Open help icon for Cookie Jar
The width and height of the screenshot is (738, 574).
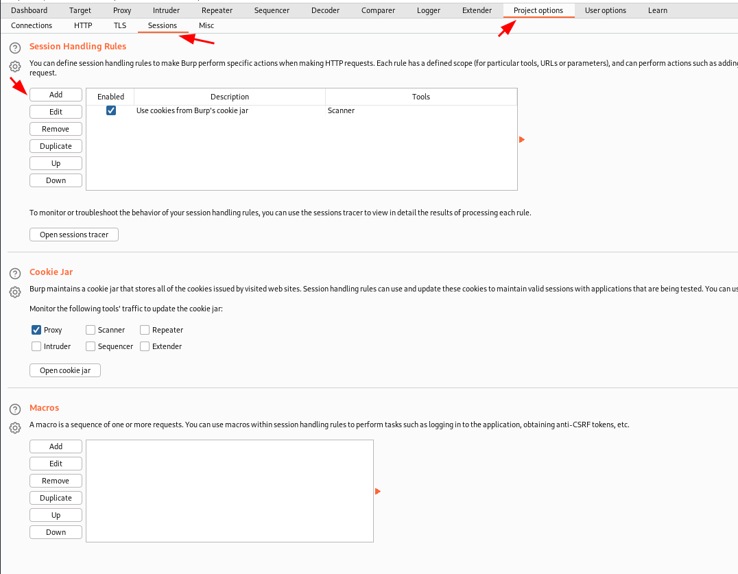pyautogui.click(x=15, y=274)
